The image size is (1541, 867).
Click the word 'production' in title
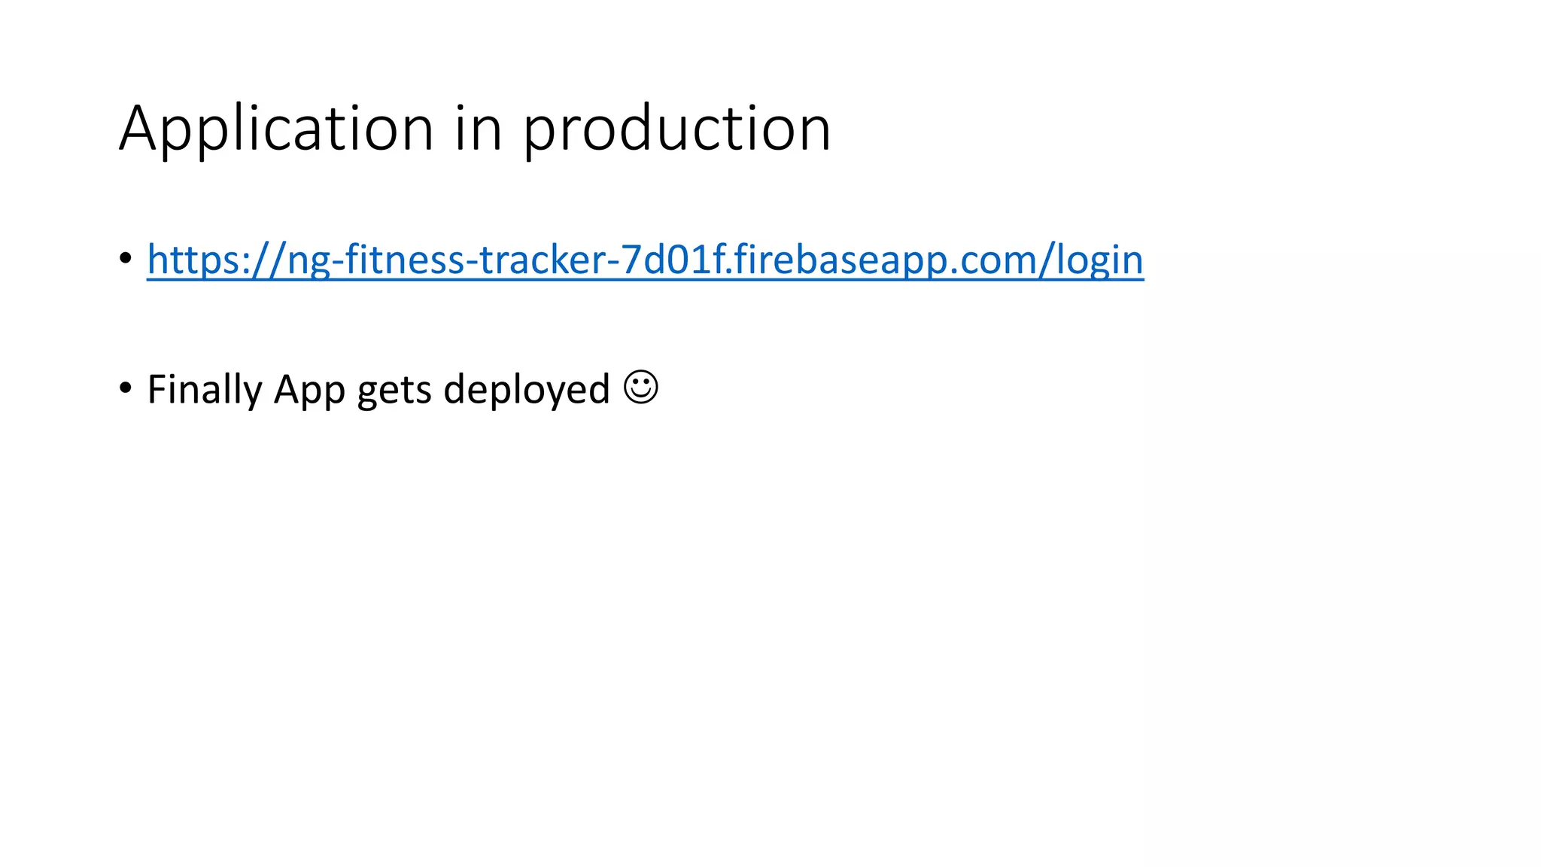[x=677, y=129]
